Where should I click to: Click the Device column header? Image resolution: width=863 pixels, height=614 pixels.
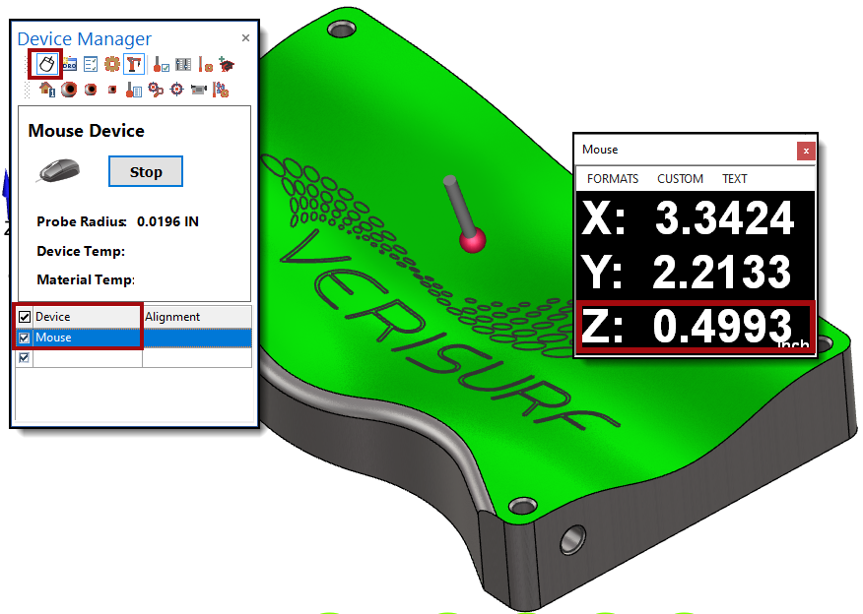coord(87,317)
